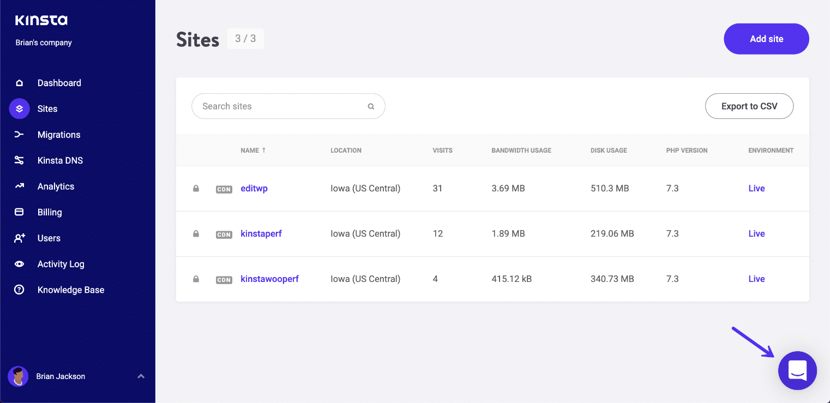Click the lock icon in kinstawooperf row
This screenshot has height=403, width=830.
click(x=196, y=279)
